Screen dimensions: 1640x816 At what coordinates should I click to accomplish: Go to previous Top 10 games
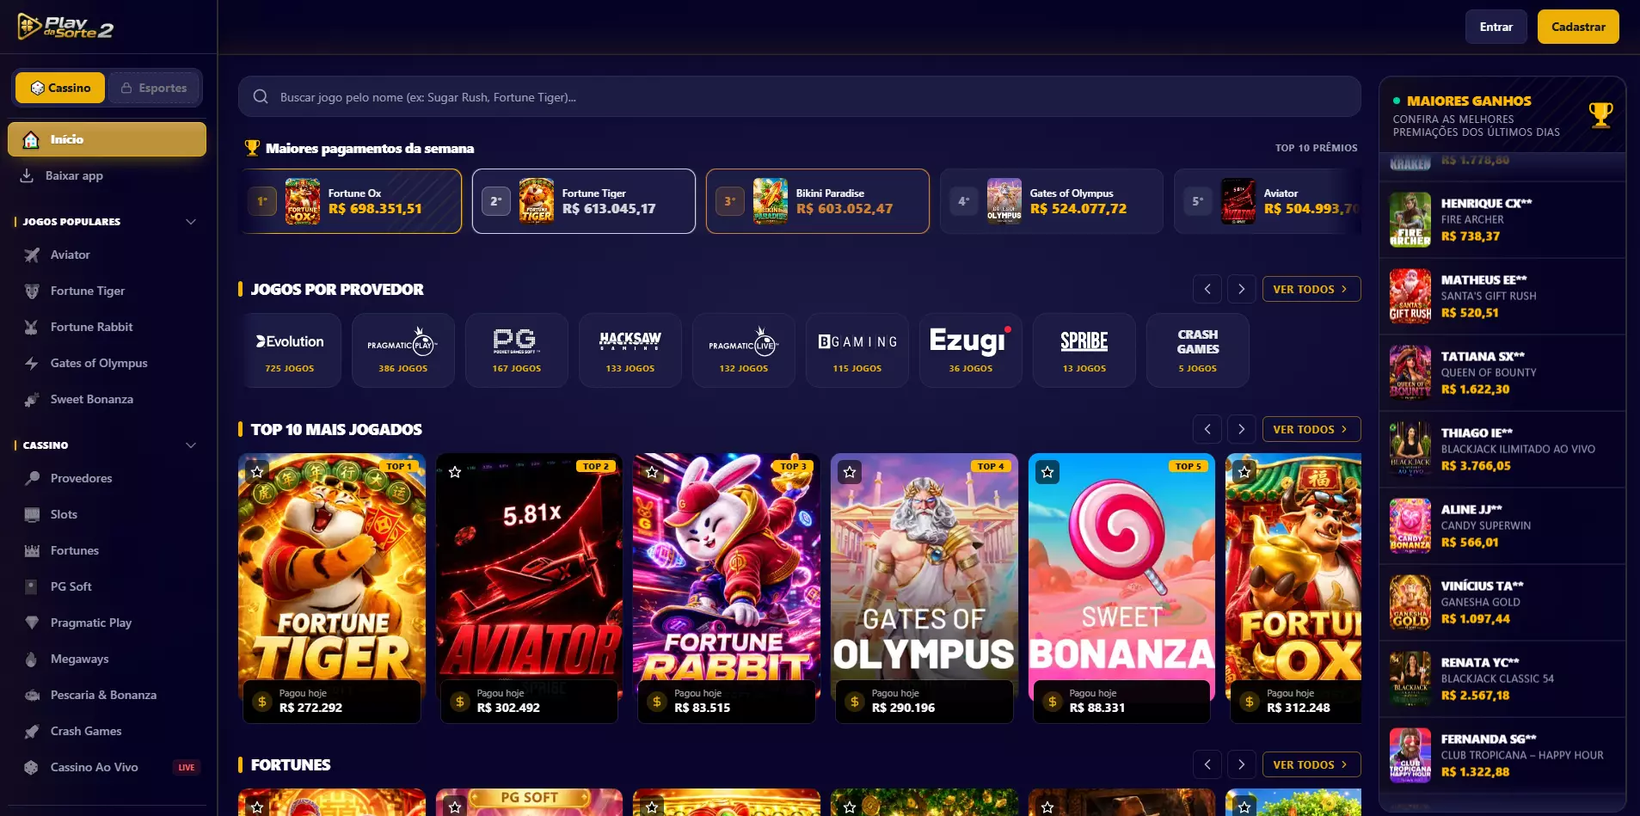click(x=1207, y=429)
